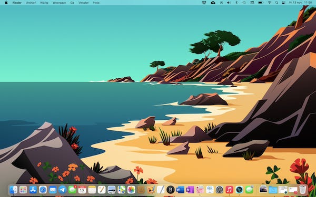
Task: Open the Photos app icon
Action: coord(131,190)
